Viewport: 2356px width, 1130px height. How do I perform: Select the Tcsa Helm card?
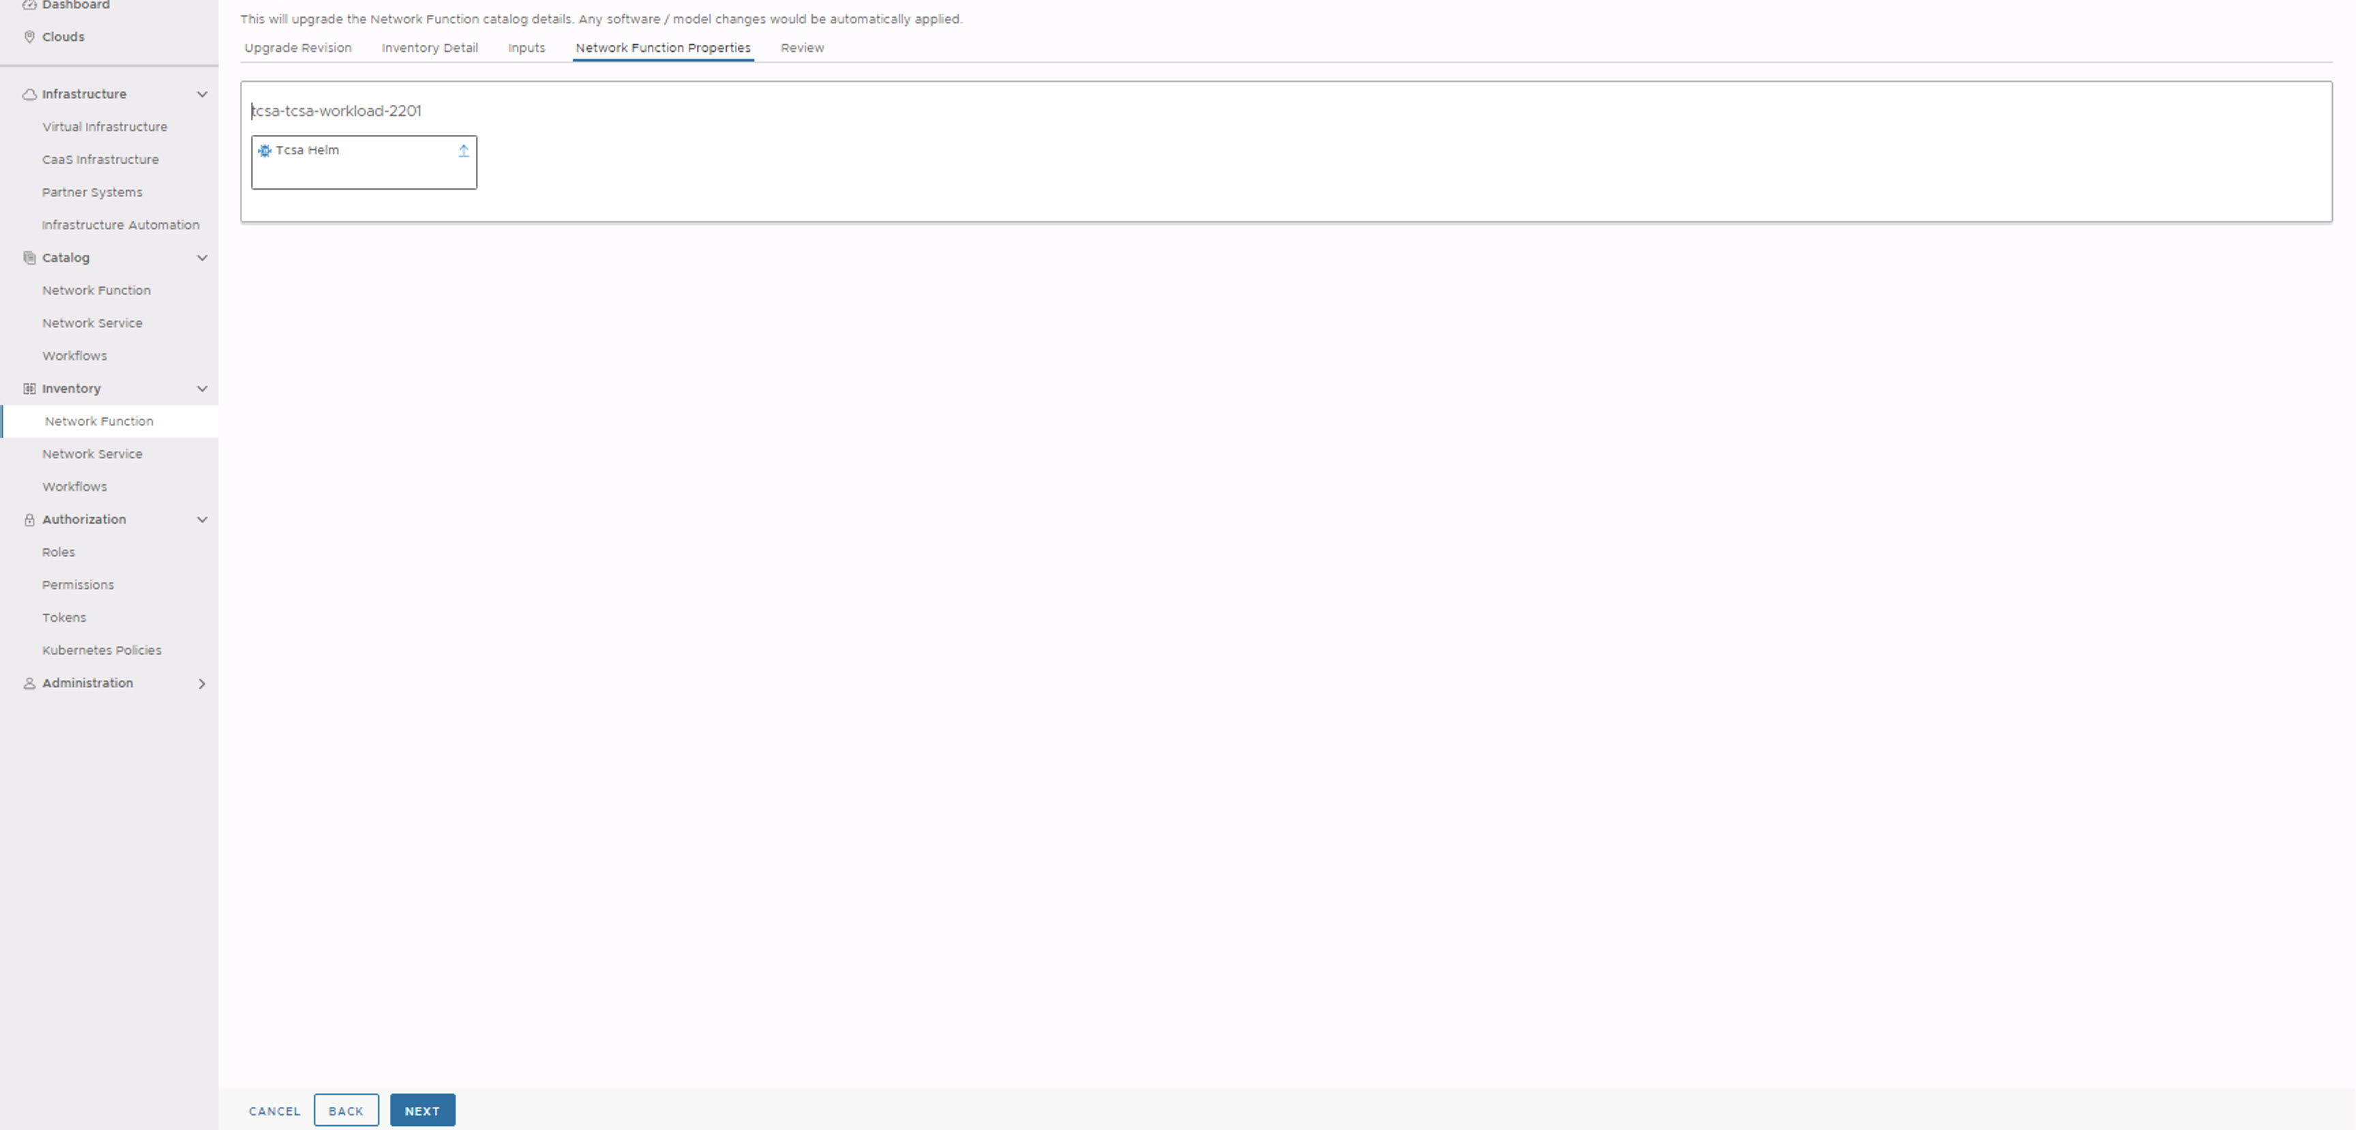364,163
